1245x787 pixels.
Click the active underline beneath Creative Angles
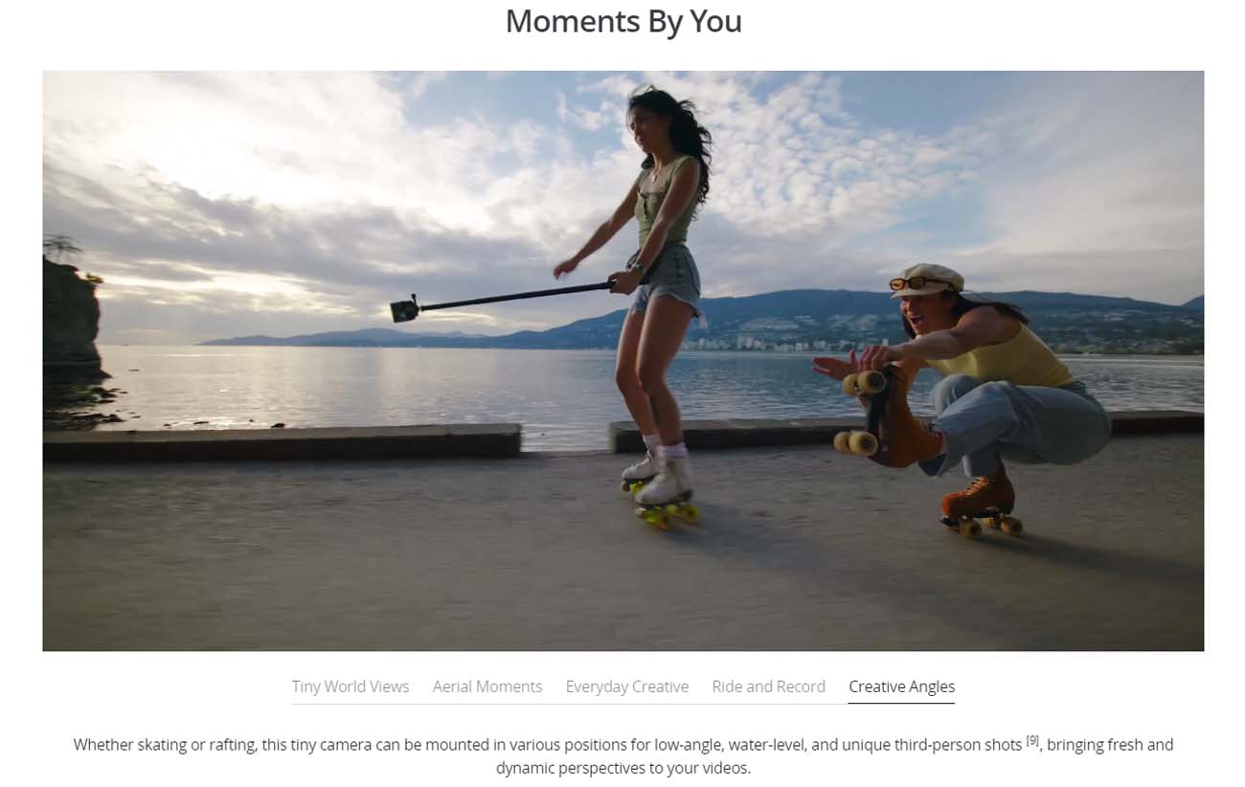pyautogui.click(x=902, y=703)
